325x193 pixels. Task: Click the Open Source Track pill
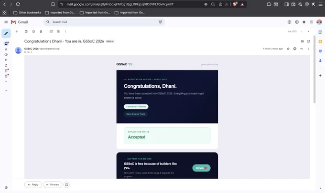(136, 114)
